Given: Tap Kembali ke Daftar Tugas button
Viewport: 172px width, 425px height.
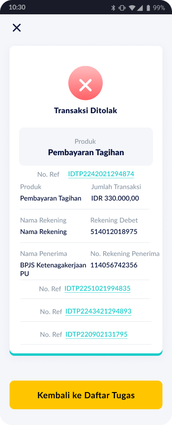Looking at the screenshot, I should pos(86,395).
